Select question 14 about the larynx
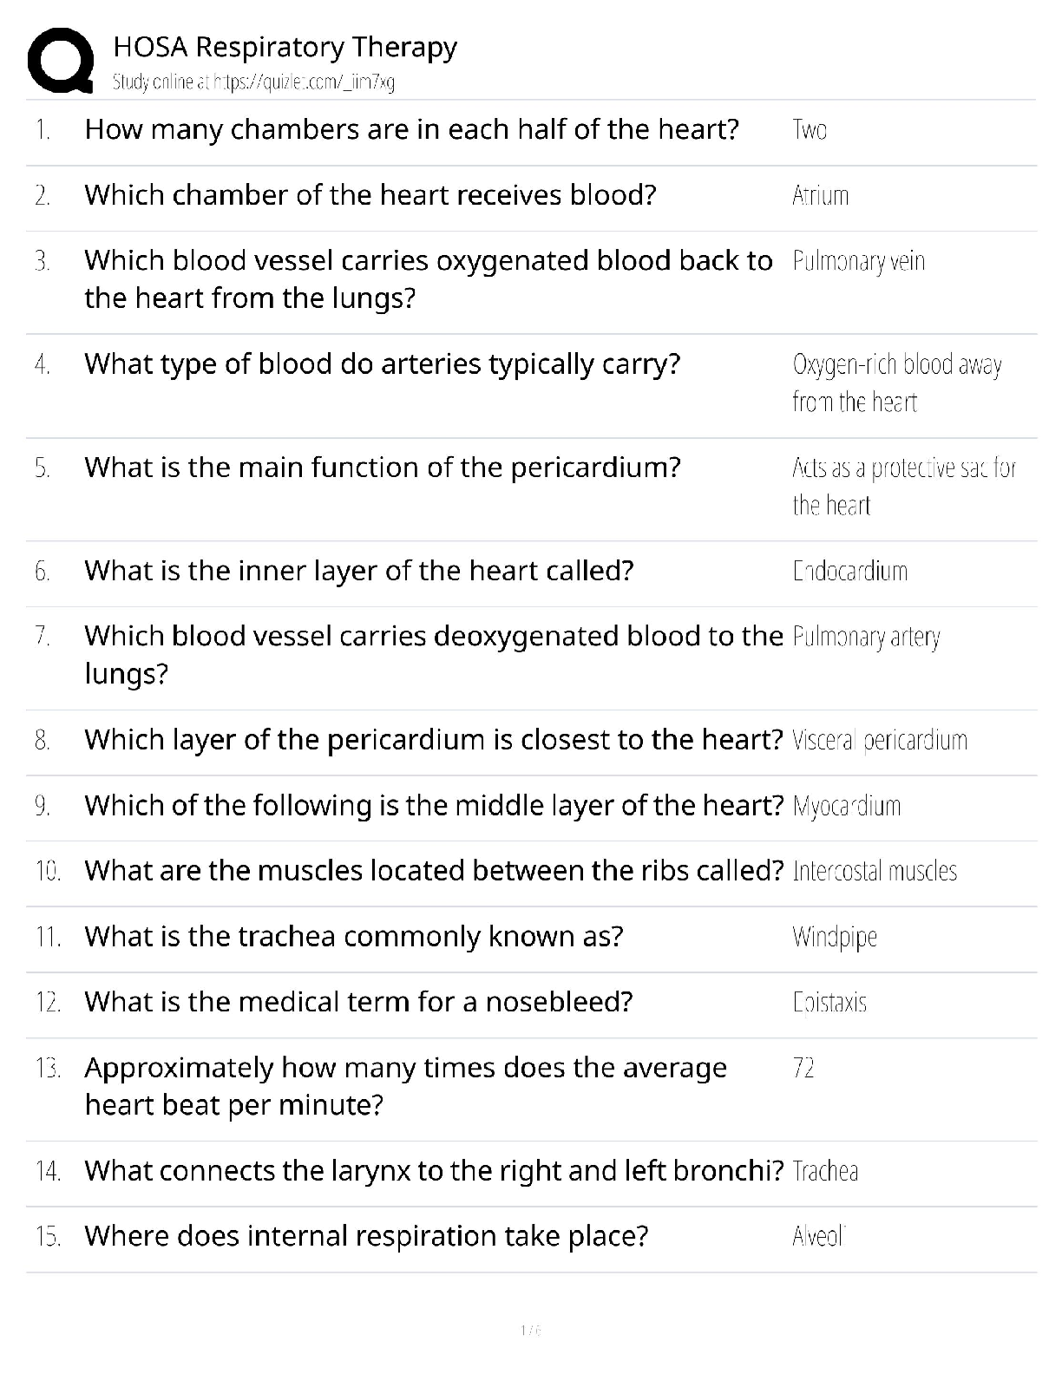Screen dimensions: 1062x1374 click(x=434, y=1171)
